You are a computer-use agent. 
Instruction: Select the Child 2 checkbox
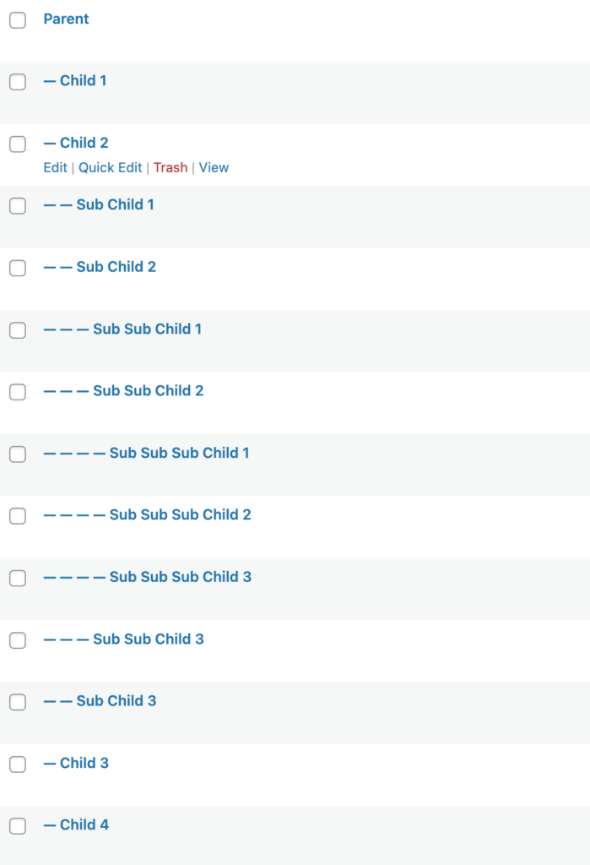17,144
